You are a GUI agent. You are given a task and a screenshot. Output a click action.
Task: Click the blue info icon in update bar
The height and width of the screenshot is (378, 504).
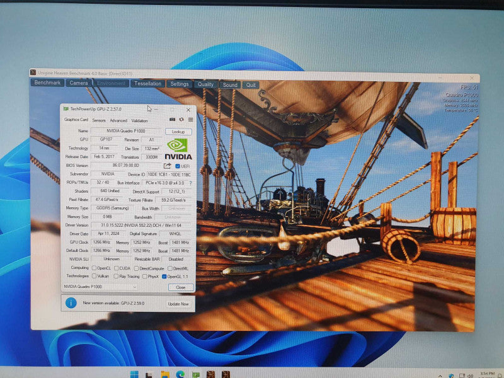71,303
